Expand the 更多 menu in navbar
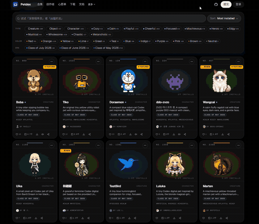259x224 pixels. 91,4
